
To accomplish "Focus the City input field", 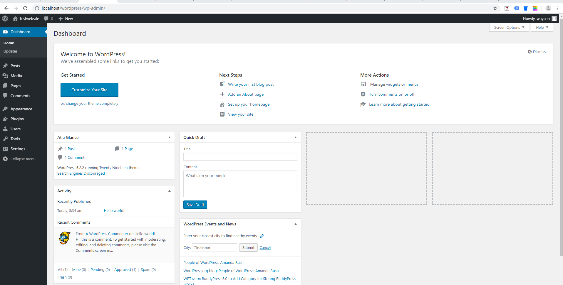I will pyautogui.click(x=215, y=248).
